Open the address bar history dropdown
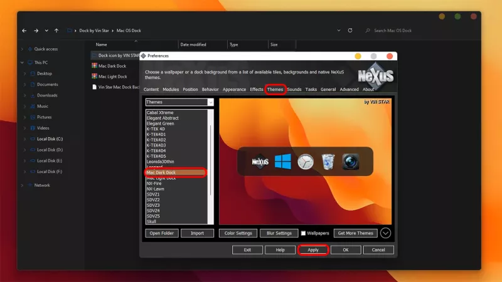 339,30
